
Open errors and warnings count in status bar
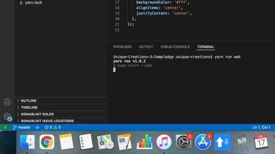[52, 127]
